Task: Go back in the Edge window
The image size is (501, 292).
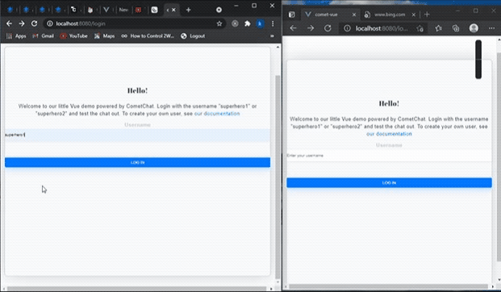Action: (293, 28)
